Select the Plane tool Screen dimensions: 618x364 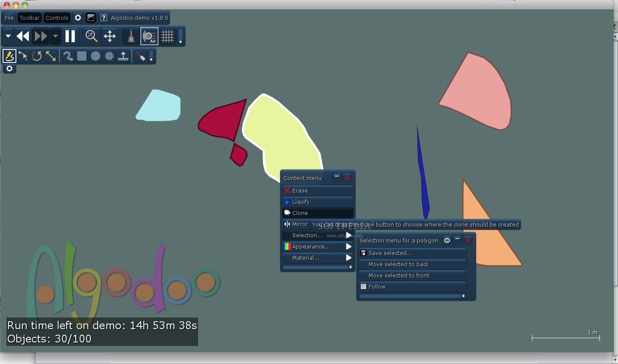point(123,56)
